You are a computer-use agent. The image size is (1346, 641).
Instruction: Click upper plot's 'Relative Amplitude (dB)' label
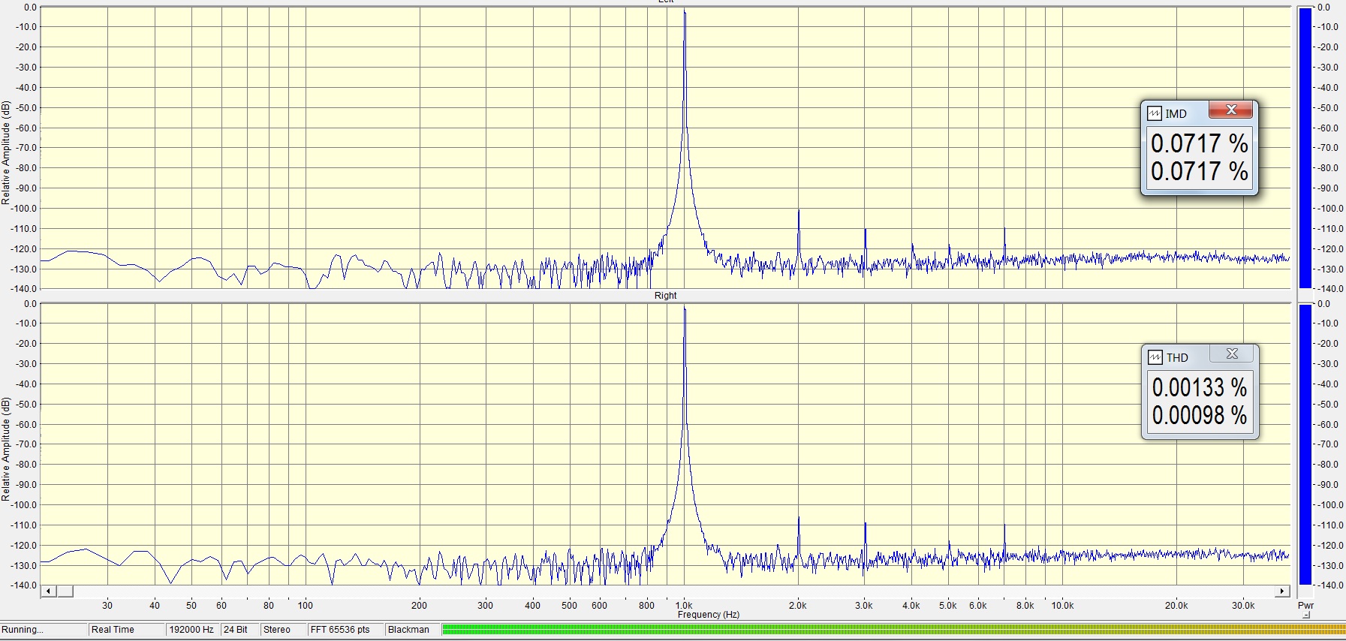6,152
